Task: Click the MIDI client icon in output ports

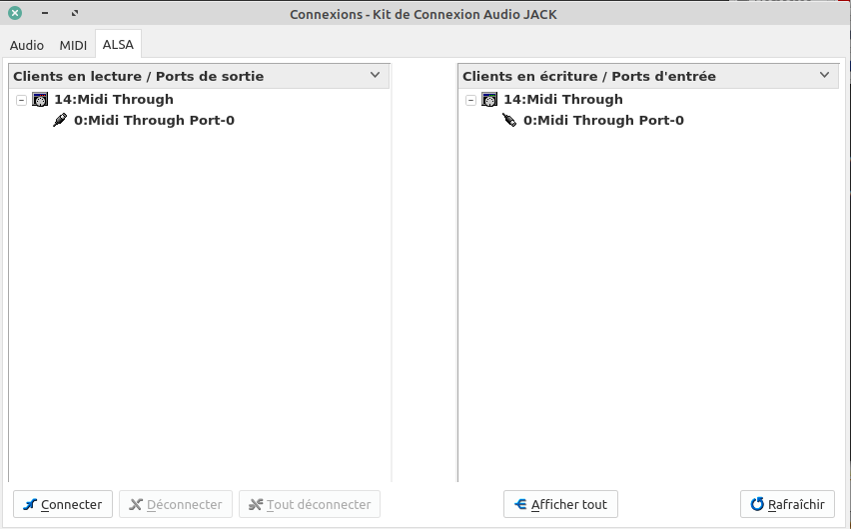Action: [41, 100]
